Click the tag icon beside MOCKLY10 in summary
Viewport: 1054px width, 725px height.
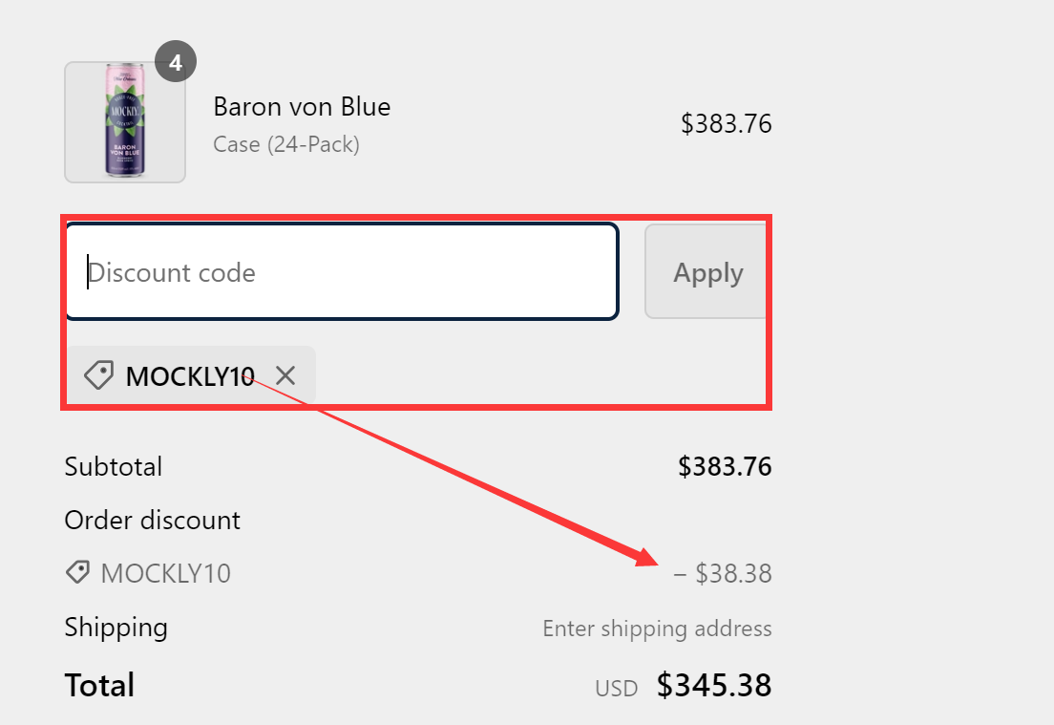pyautogui.click(x=77, y=572)
